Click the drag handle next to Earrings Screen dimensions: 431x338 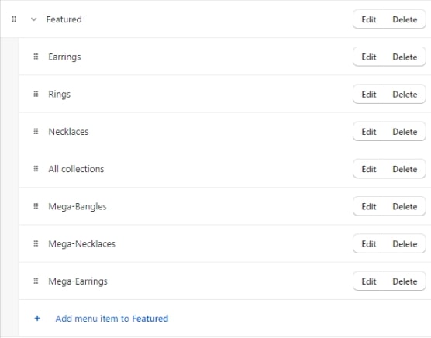(36, 57)
